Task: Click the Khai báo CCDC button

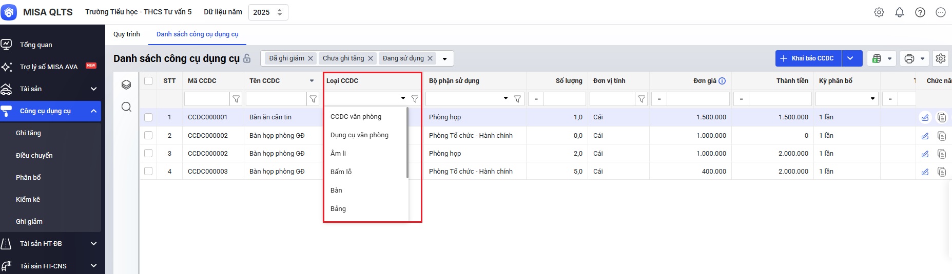Action: (x=808, y=58)
